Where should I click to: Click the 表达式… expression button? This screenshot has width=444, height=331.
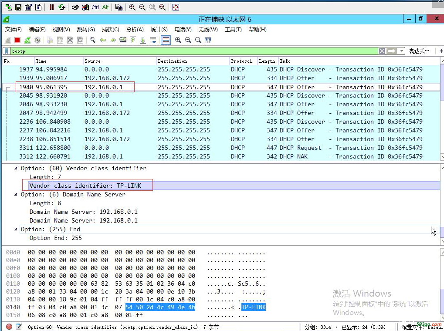point(419,51)
